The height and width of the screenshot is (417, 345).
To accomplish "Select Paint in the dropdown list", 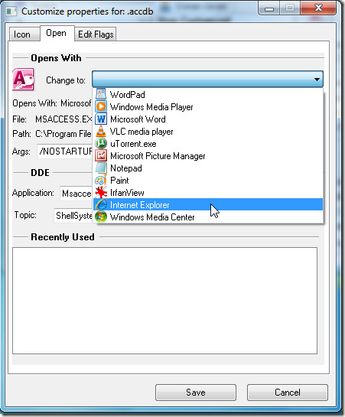I will pos(208,180).
